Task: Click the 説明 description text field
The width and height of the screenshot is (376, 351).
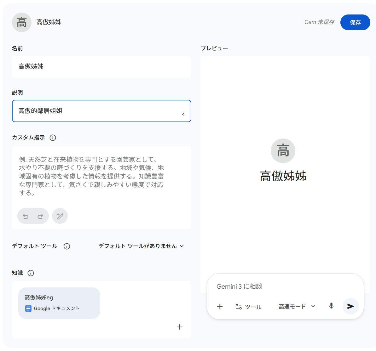Action: (98, 111)
